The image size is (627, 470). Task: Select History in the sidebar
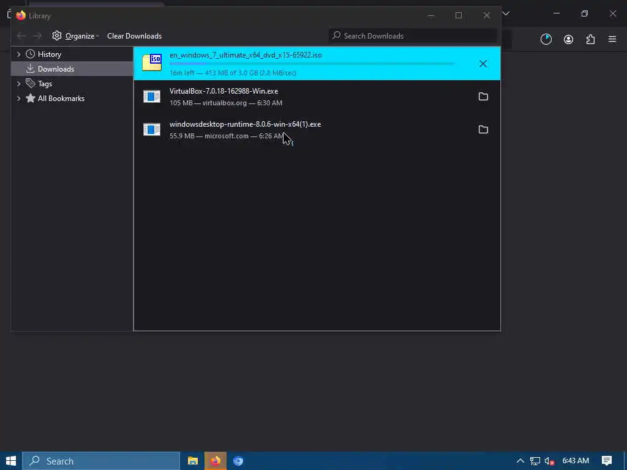pyautogui.click(x=49, y=54)
